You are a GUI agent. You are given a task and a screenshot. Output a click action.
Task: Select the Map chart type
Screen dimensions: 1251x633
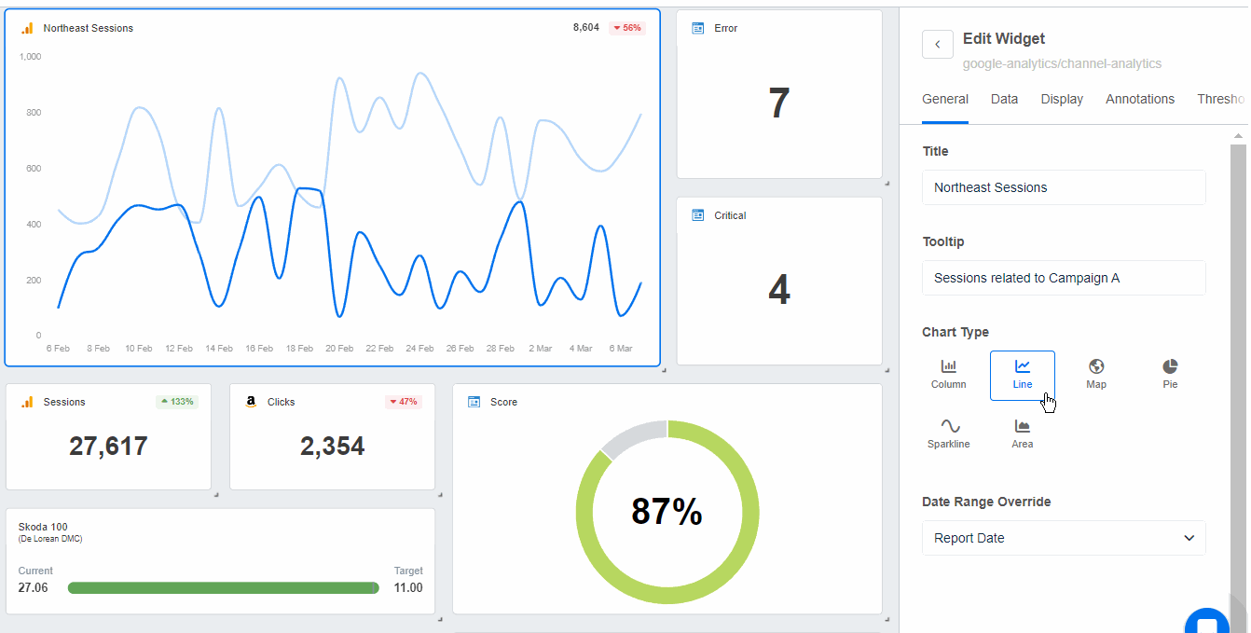coord(1096,375)
